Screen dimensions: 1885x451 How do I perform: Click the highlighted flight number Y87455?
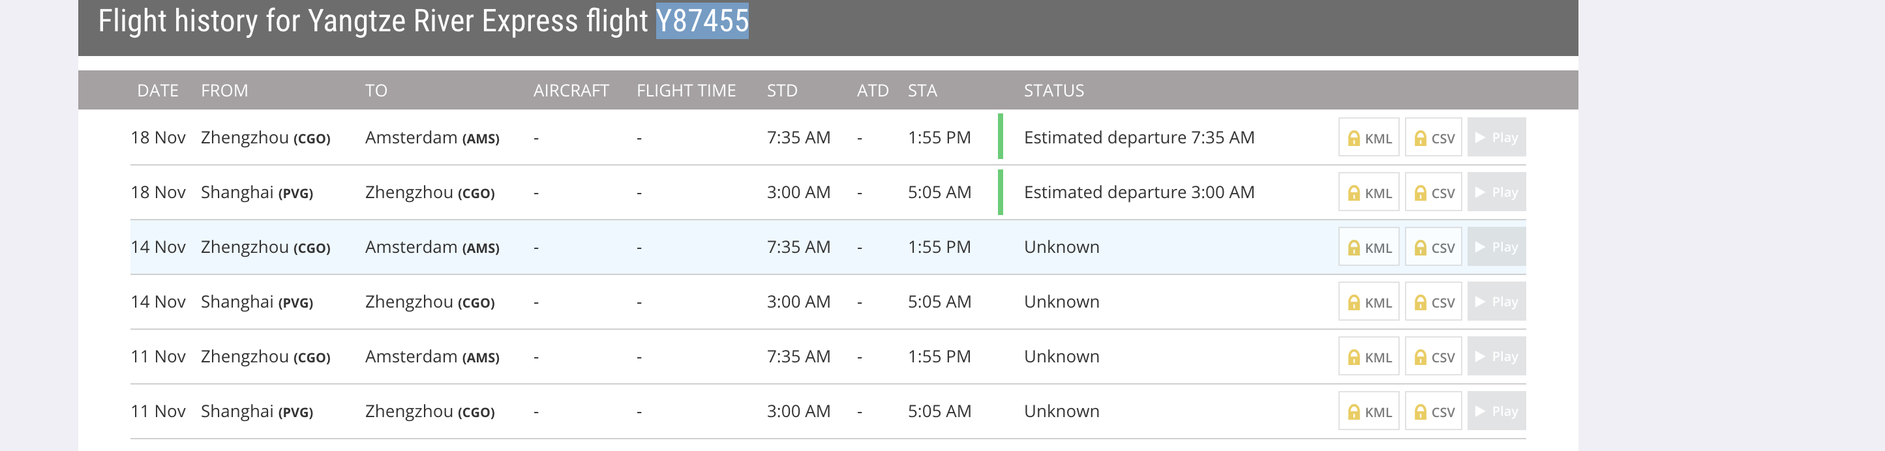[702, 20]
